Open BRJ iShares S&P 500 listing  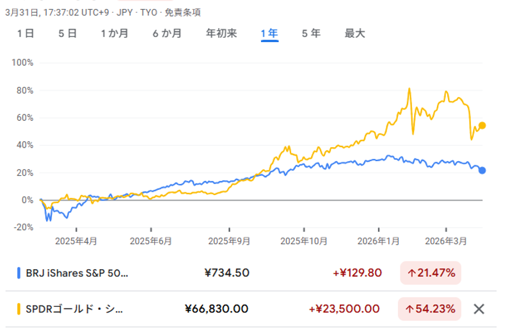pyautogui.click(x=77, y=273)
